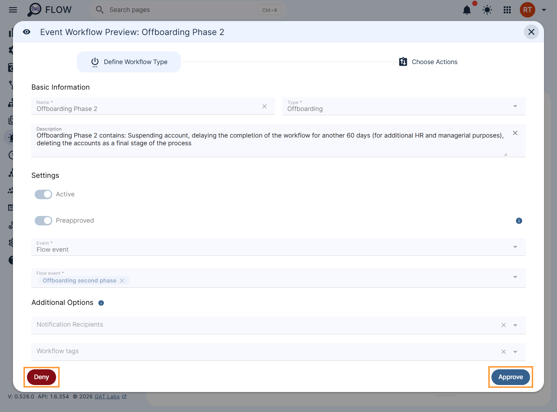This screenshot has height=412, width=557.
Task: Deny the workflow
Action: [x=41, y=377]
